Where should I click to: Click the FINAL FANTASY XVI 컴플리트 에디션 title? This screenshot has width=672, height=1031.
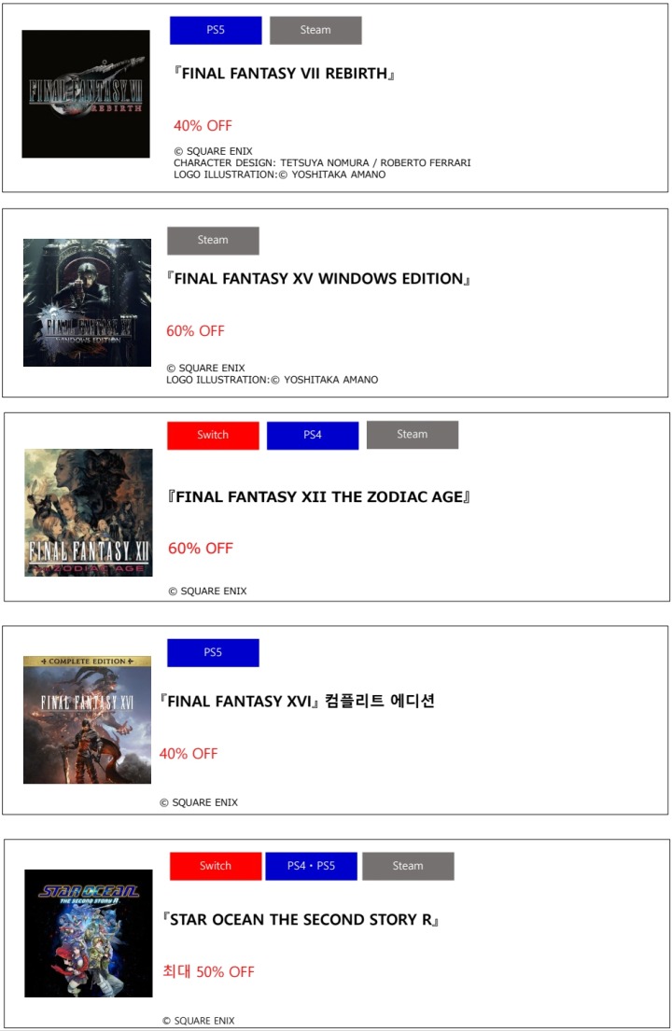click(298, 702)
